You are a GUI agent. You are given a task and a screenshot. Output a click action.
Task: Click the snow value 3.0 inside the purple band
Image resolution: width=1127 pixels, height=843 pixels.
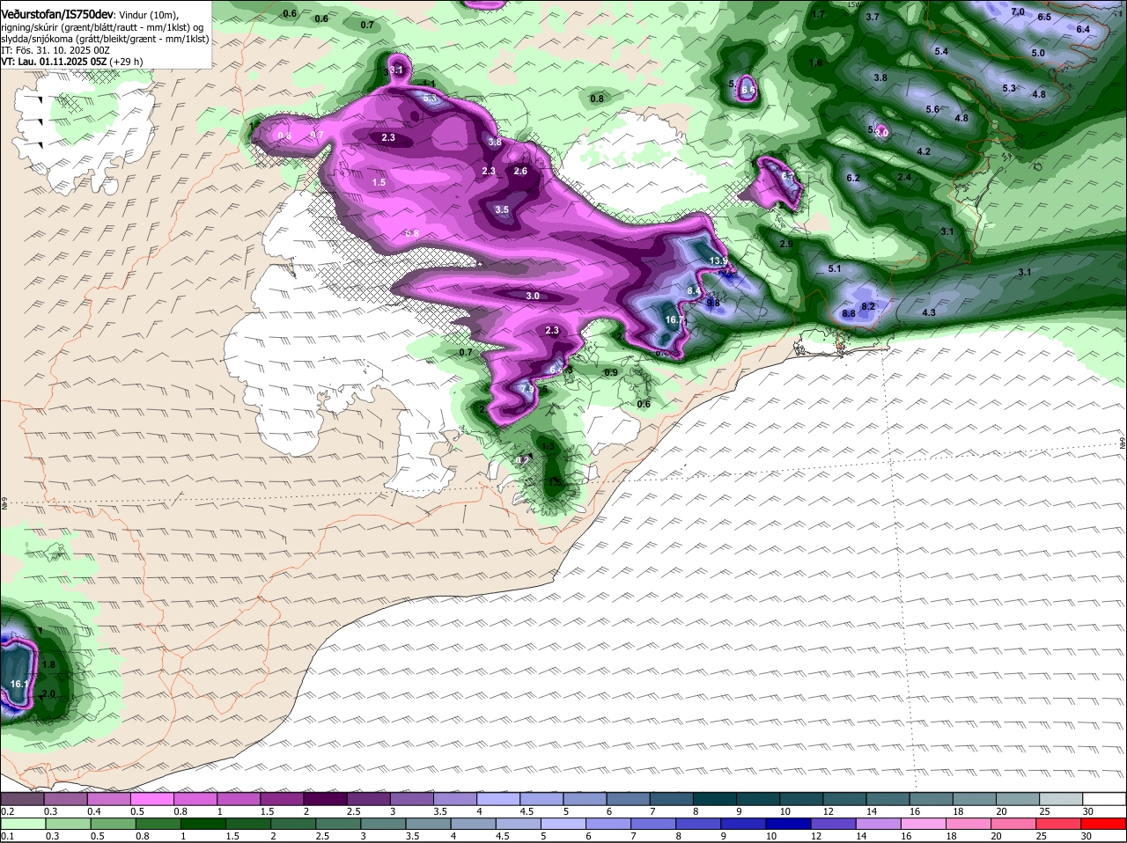533,296
